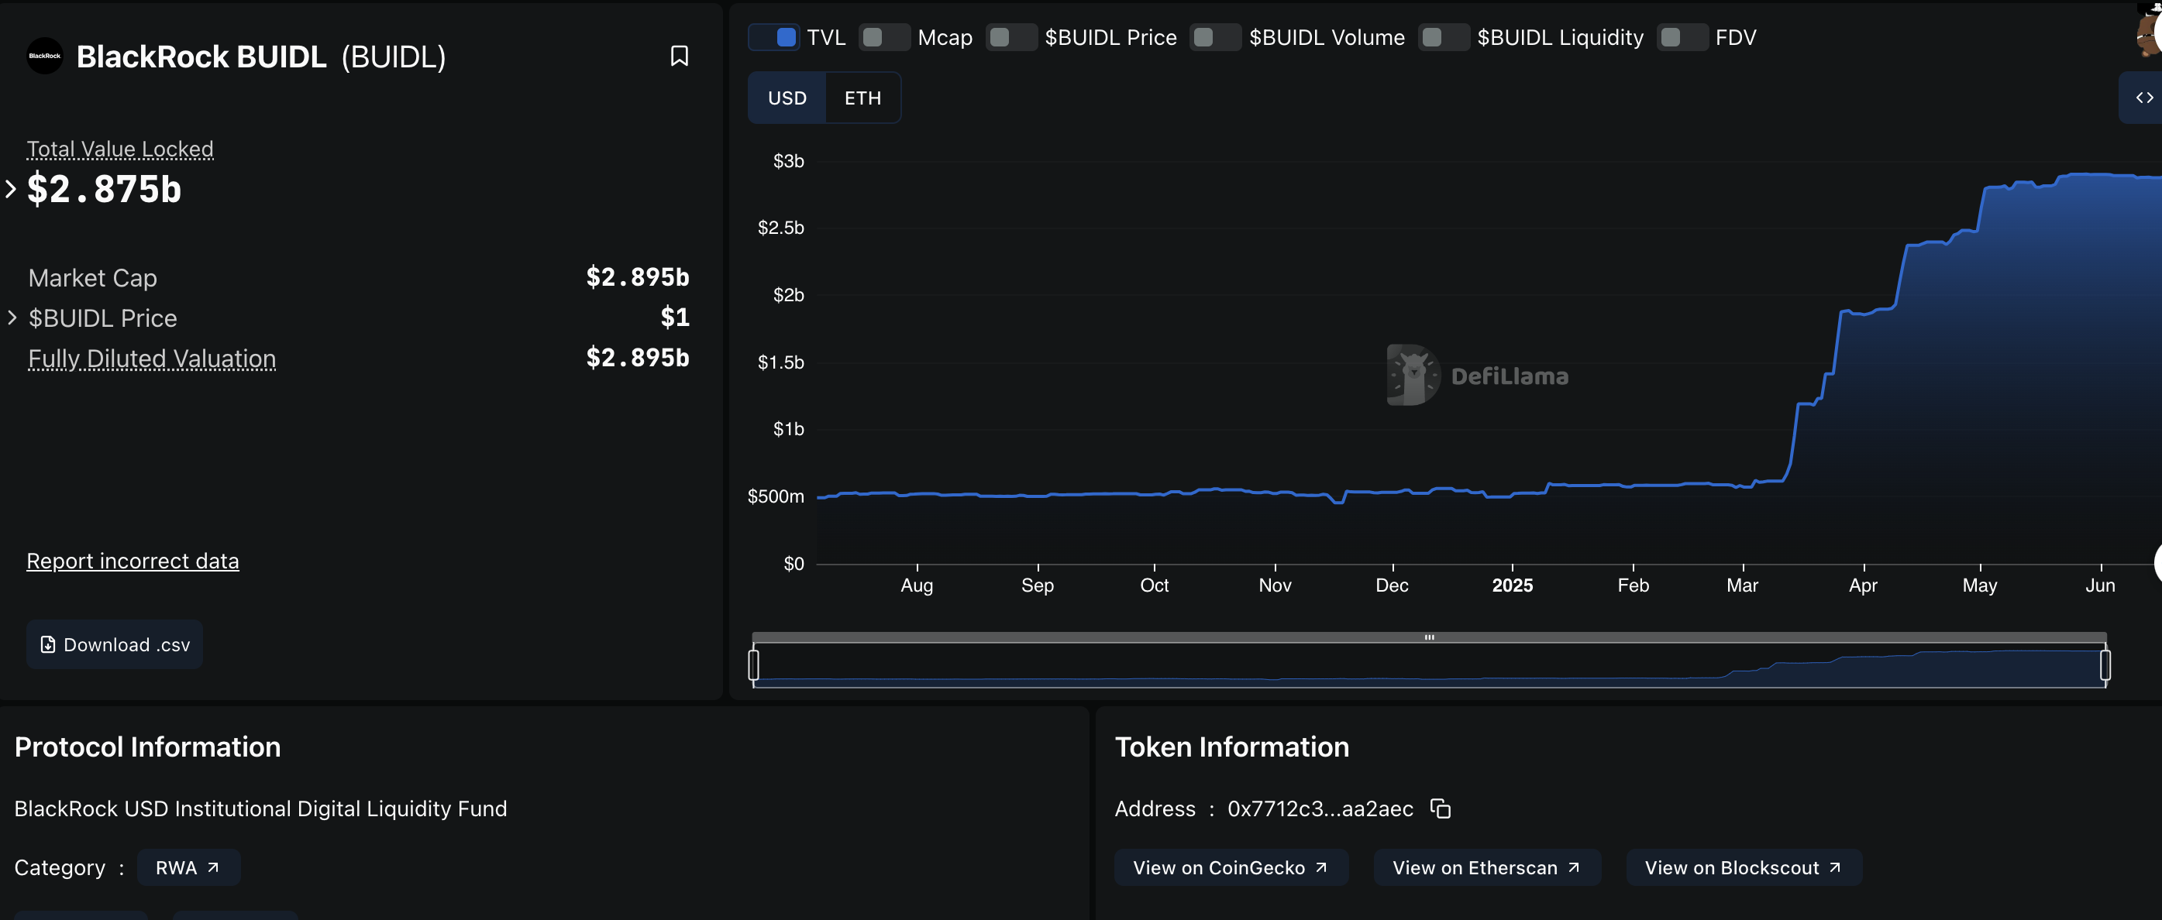2162x920 pixels.
Task: Click the Etherscan external link arrow
Action: tap(1573, 868)
